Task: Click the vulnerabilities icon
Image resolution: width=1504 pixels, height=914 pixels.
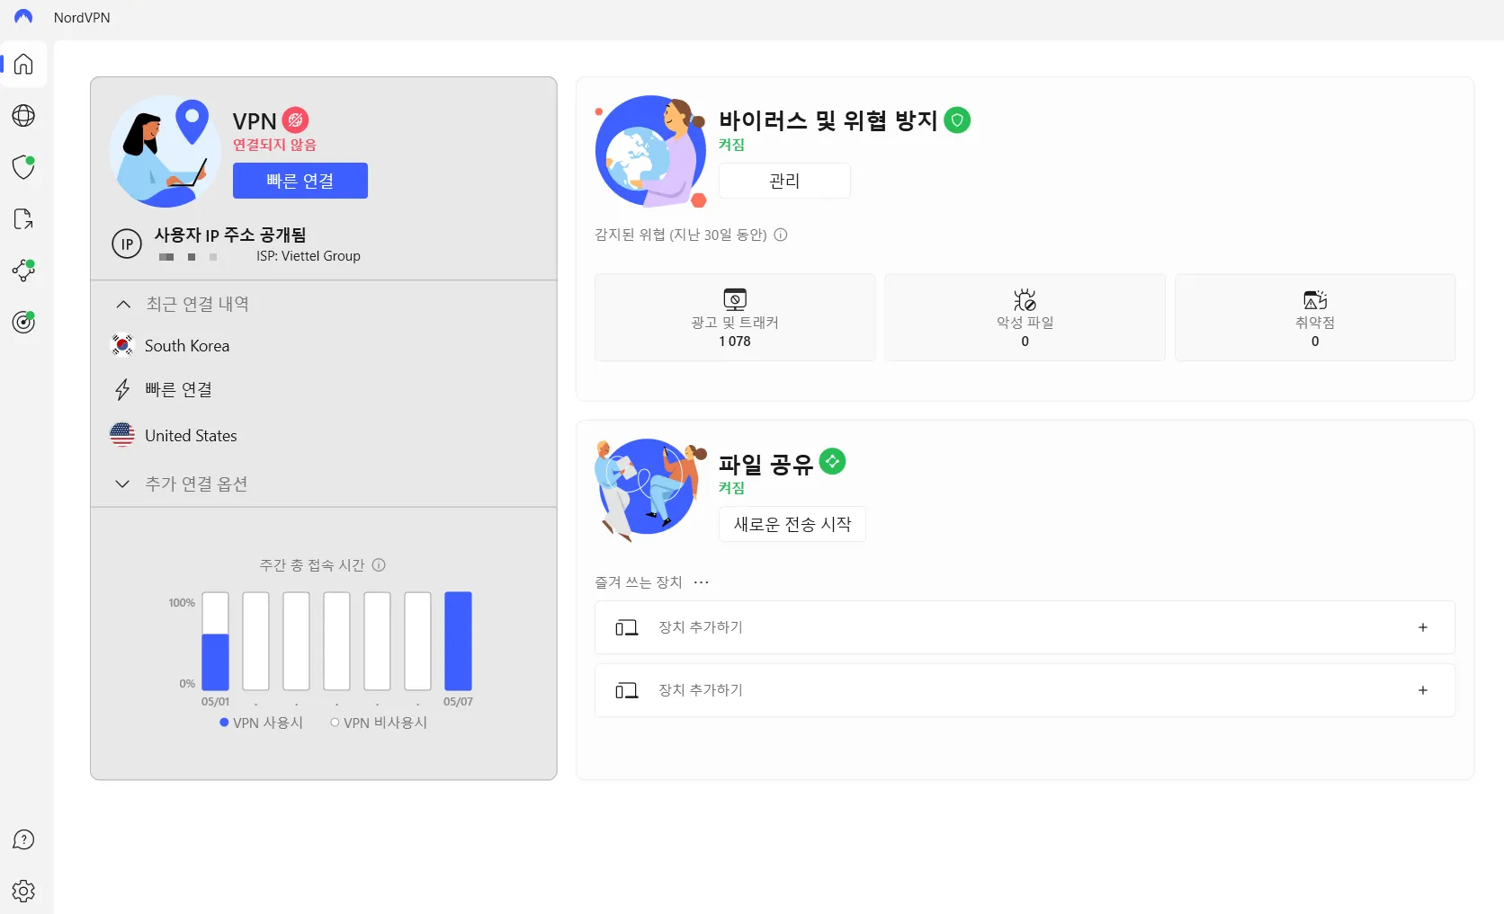Action: coord(1315,299)
